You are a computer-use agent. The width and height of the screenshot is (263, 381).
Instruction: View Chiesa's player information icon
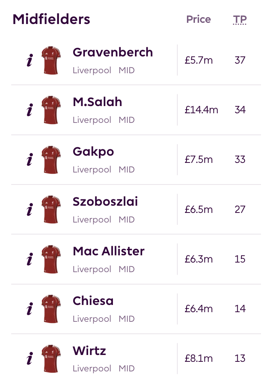tap(29, 309)
